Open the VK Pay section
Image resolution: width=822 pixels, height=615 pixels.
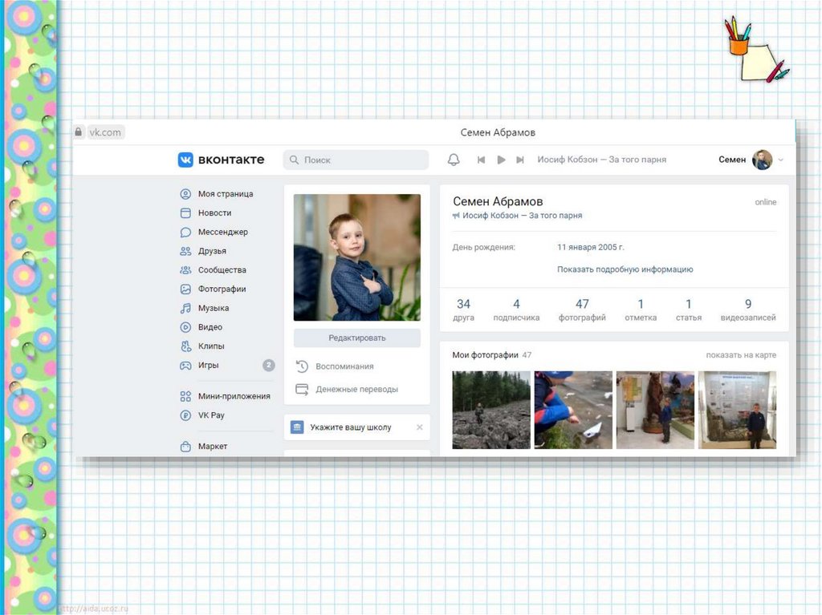pyautogui.click(x=211, y=415)
